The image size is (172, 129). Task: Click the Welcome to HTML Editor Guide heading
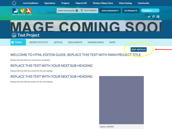tap(76, 55)
